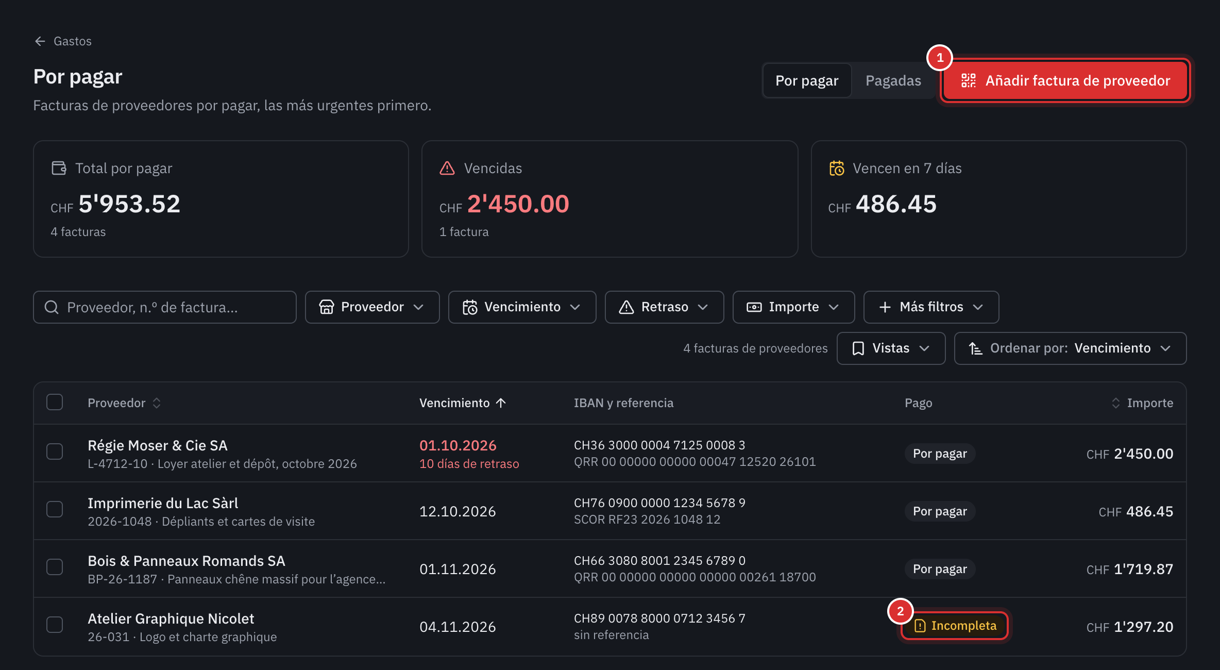Select the Por pagar tab
This screenshot has height=670, width=1220.
807,80
